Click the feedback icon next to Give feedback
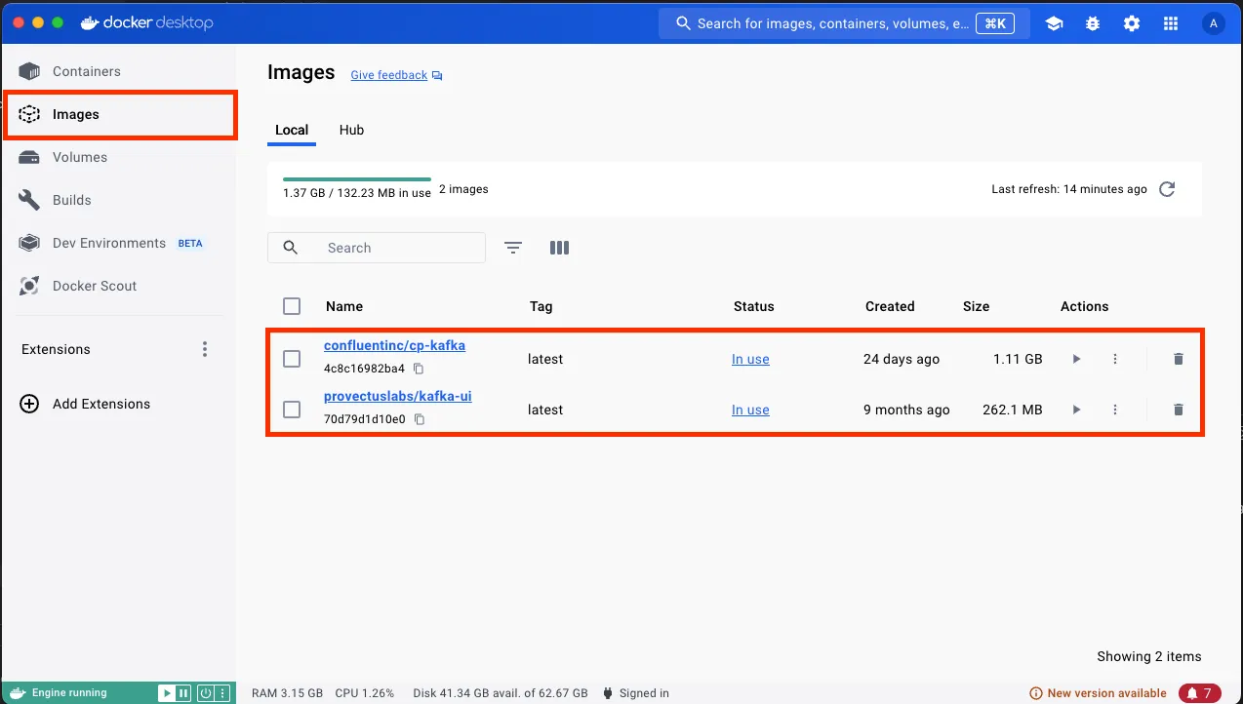 (x=437, y=75)
